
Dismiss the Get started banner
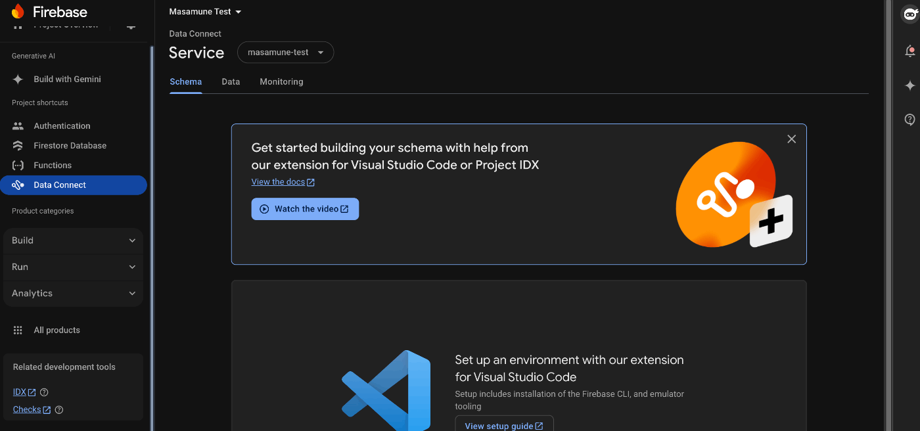tap(791, 139)
